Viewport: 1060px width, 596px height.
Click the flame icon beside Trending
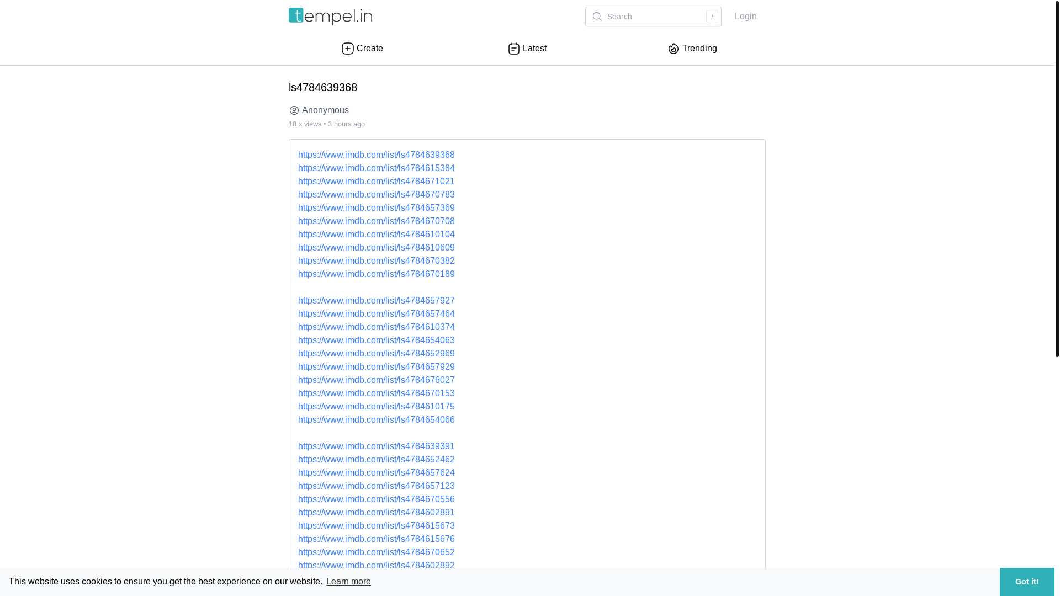(x=674, y=49)
